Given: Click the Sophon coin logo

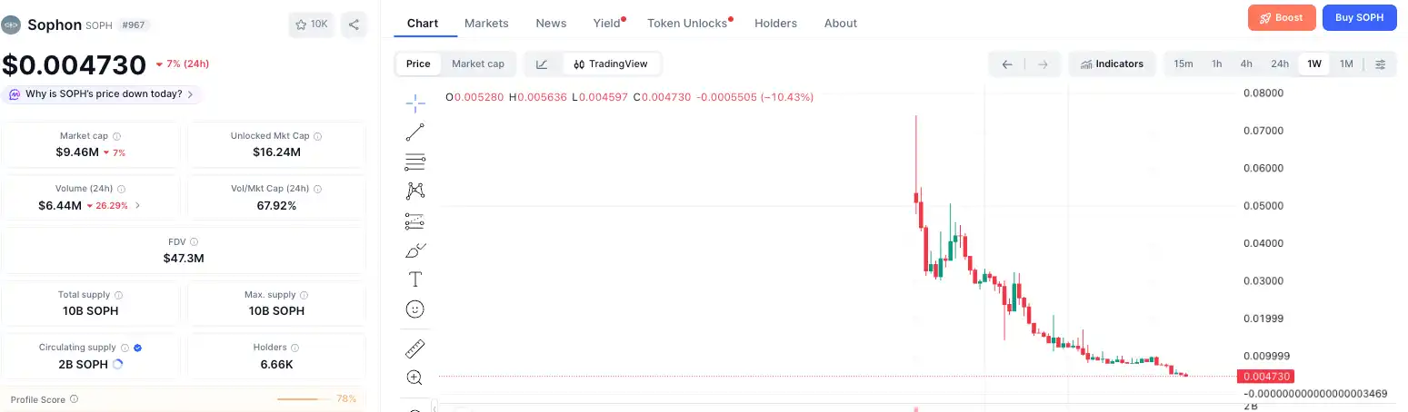Looking at the screenshot, I should click(12, 25).
